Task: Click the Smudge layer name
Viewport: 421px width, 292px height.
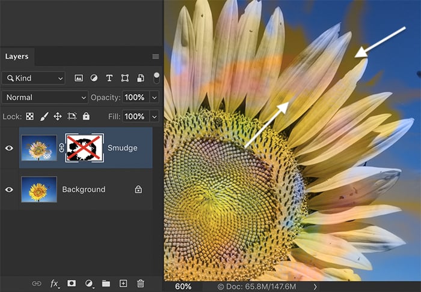Action: pos(123,148)
